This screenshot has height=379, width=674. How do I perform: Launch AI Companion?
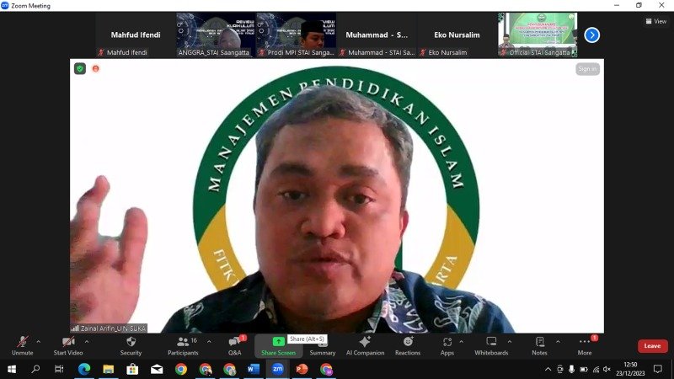[365, 345]
